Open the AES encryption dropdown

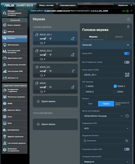(x=106, y=128)
